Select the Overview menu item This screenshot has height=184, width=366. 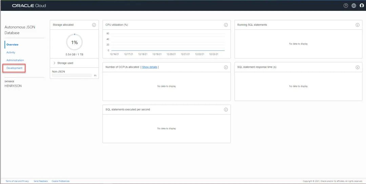point(13,45)
